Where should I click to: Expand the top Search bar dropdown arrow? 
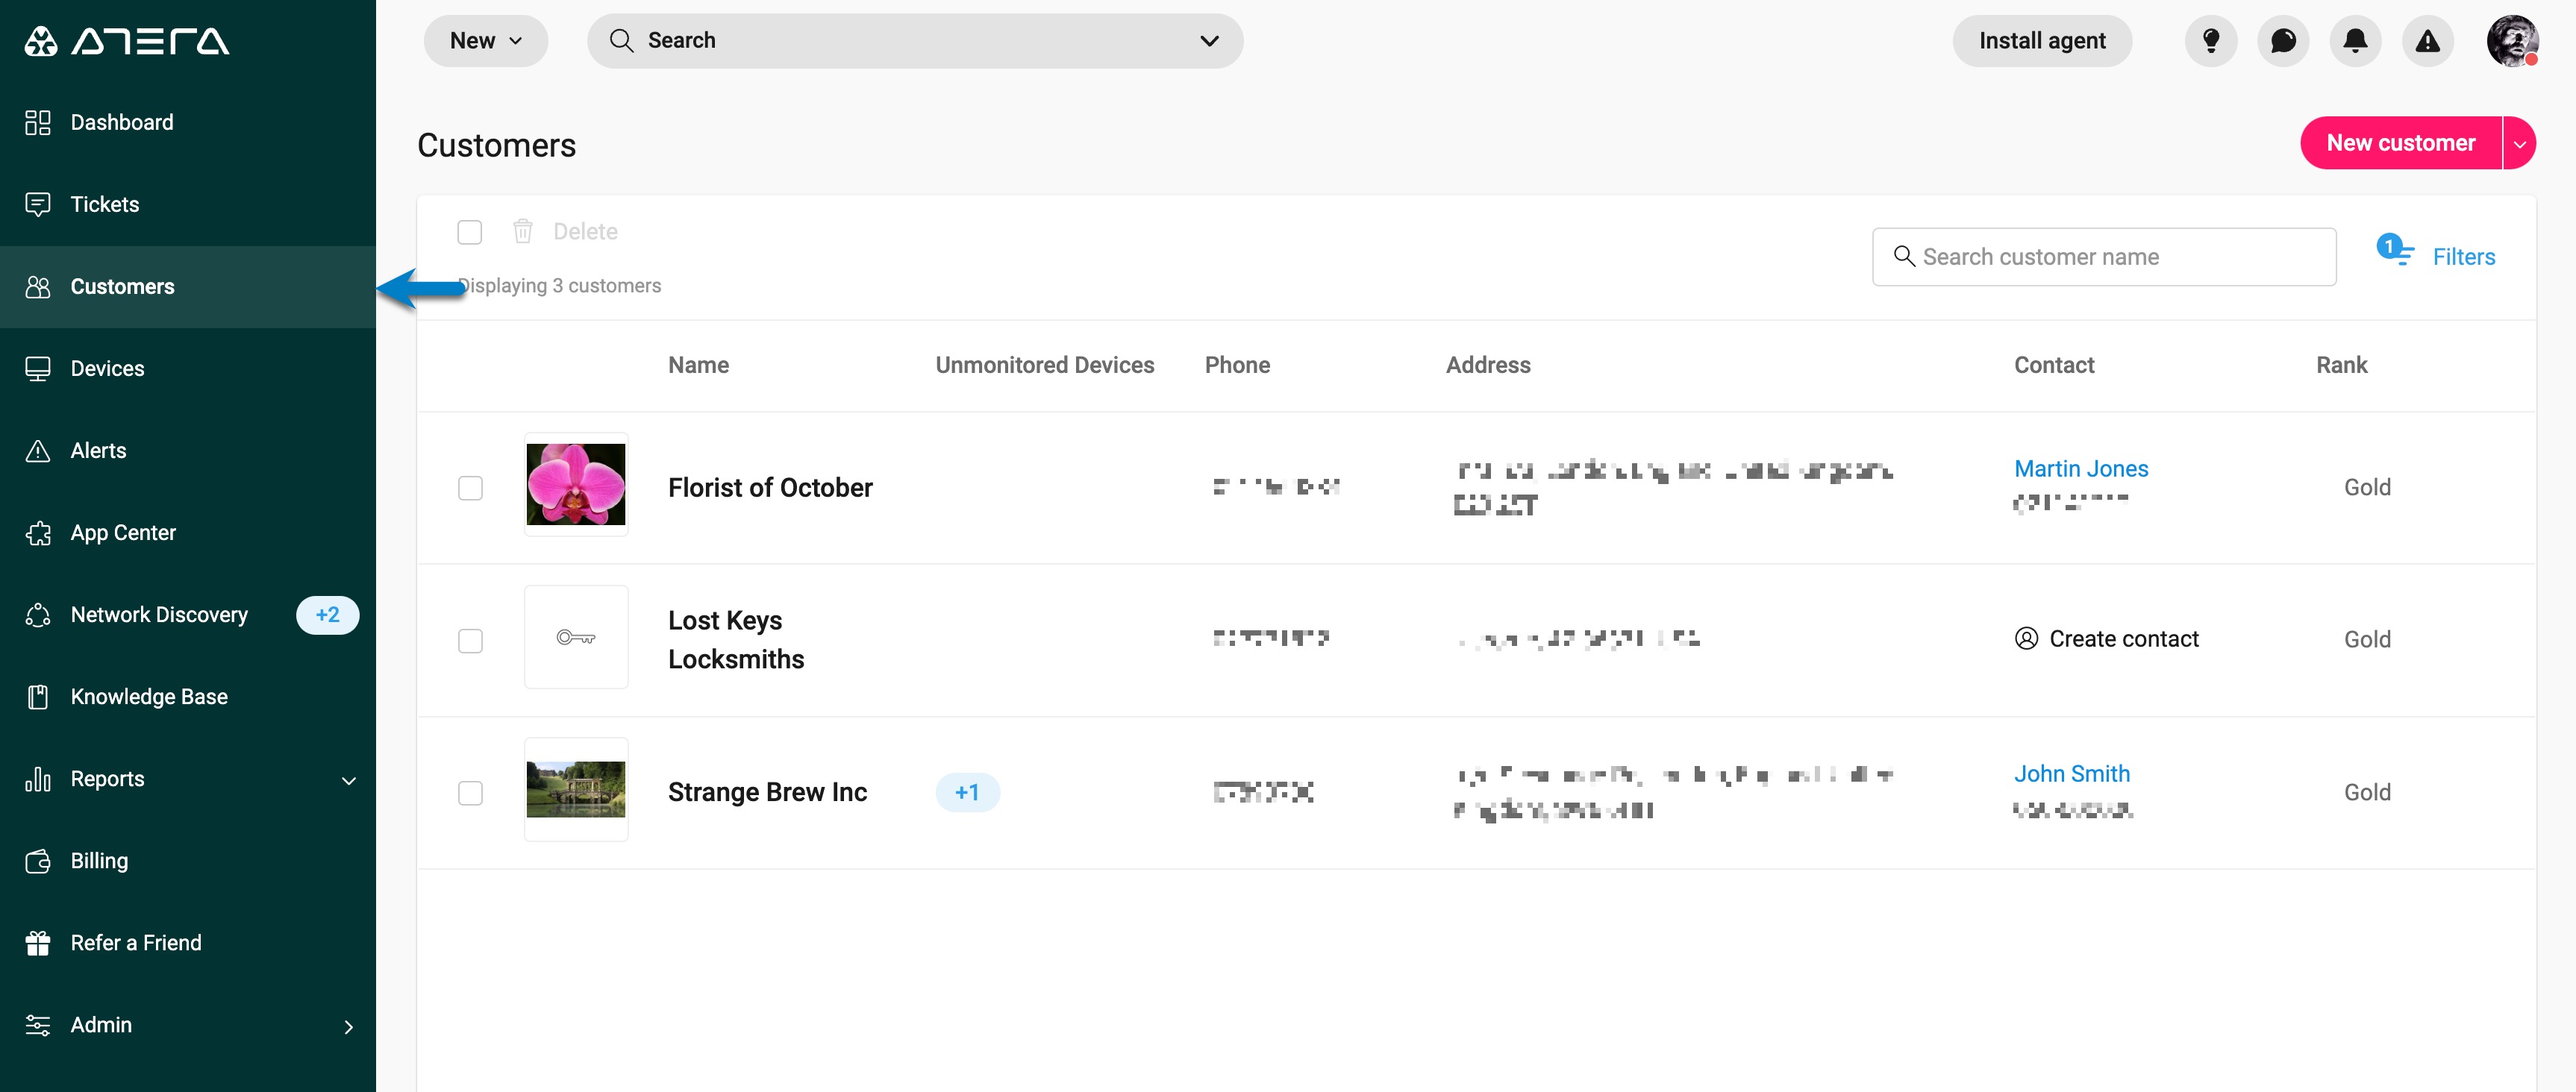(1209, 41)
